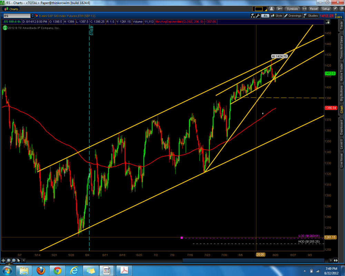The image size is (345, 276).
Task: Click the colored squares link icon
Action: pos(37,16)
